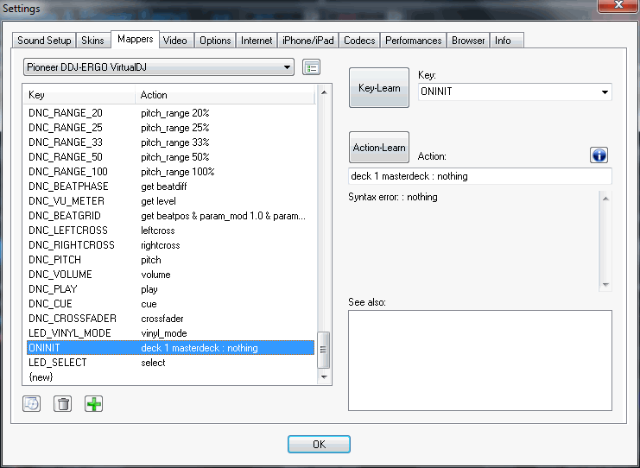Switch to the Sound Setup tab

(x=44, y=40)
